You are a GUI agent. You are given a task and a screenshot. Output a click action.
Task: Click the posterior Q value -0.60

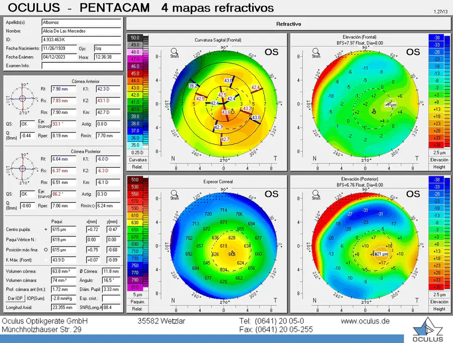click(x=28, y=206)
